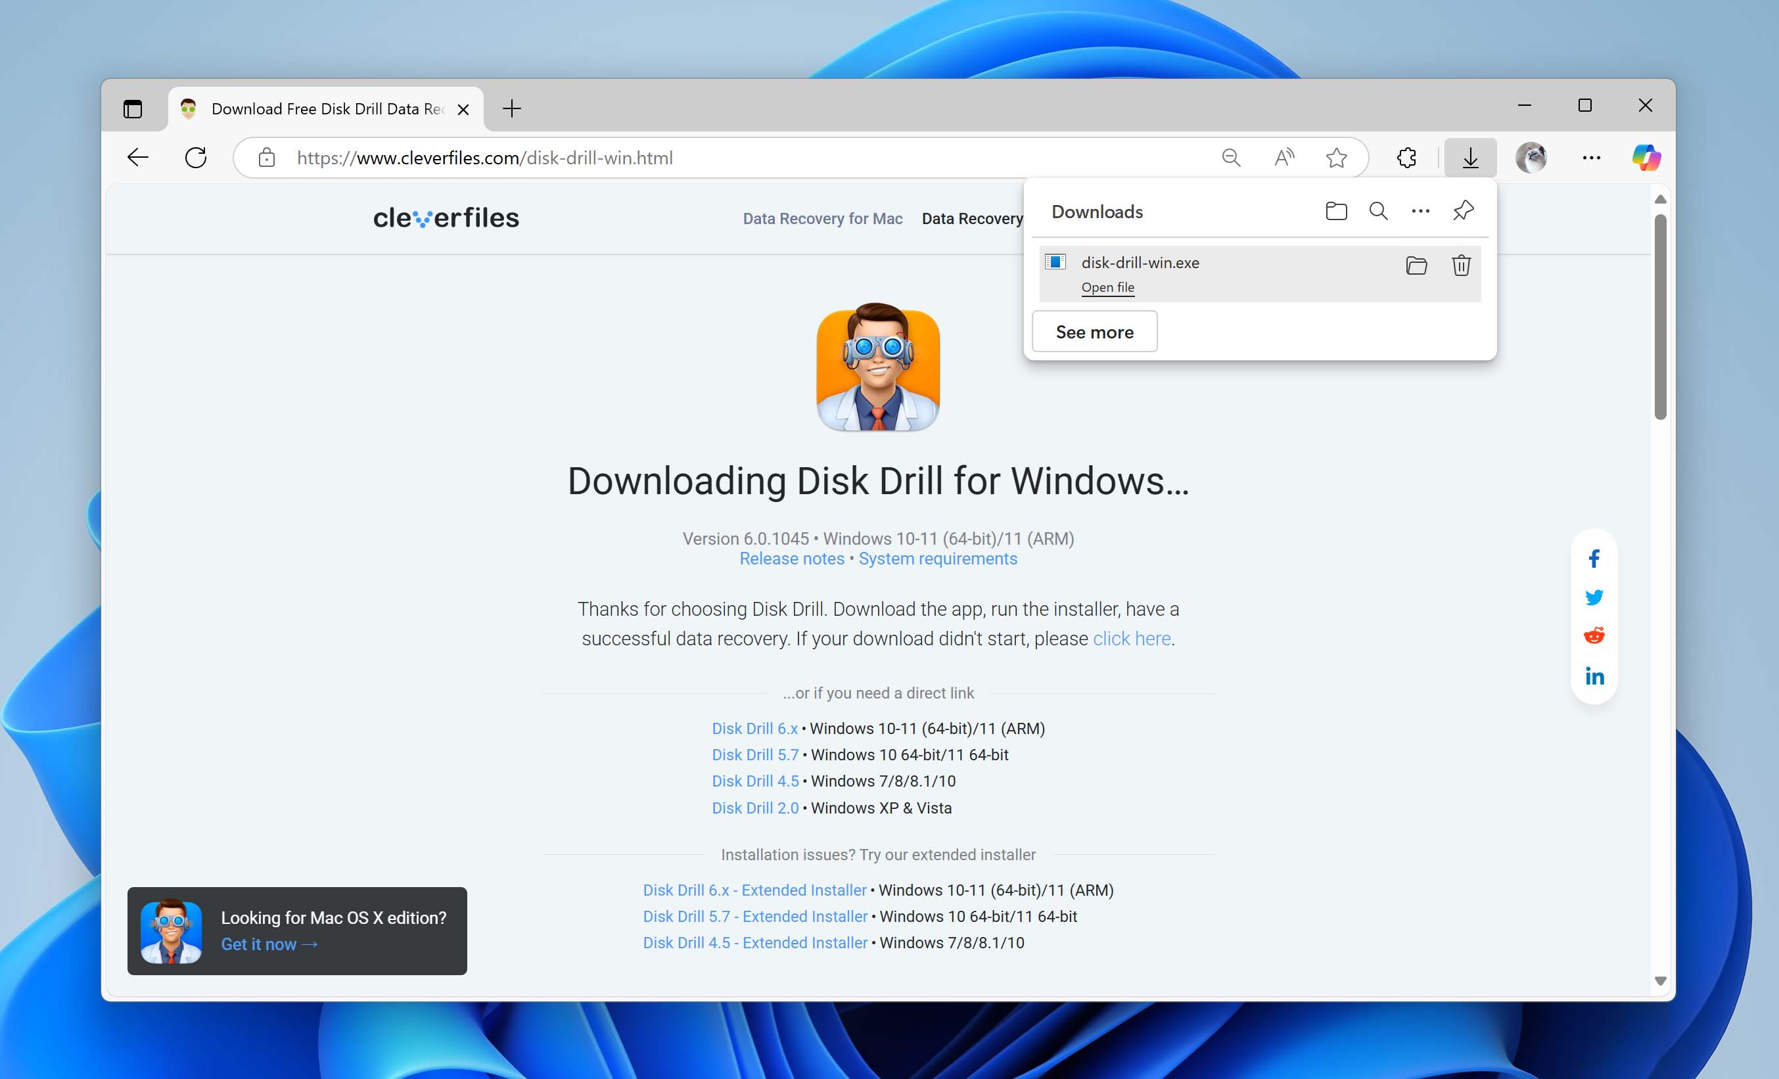
Task: Open file link for disk-drill-win.exe
Action: coord(1107,287)
